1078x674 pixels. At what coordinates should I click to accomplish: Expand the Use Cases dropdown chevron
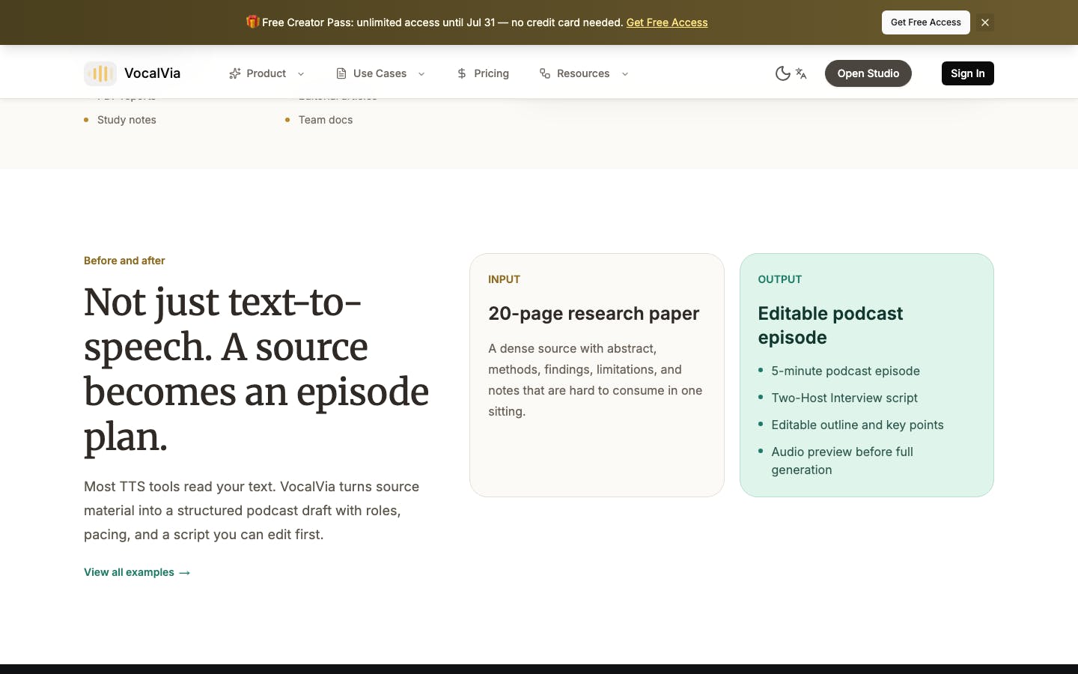pos(421,74)
